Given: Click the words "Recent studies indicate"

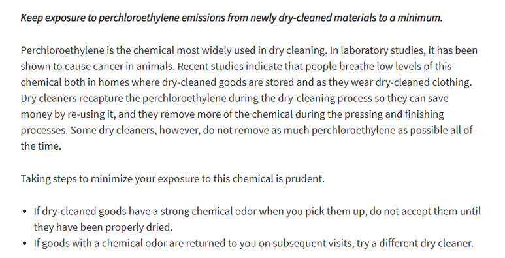Looking at the screenshot, I should [x=230, y=67].
